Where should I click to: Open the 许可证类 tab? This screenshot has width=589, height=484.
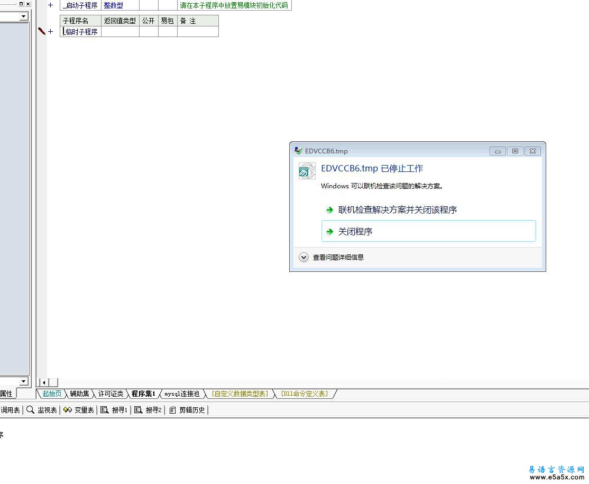click(x=111, y=394)
